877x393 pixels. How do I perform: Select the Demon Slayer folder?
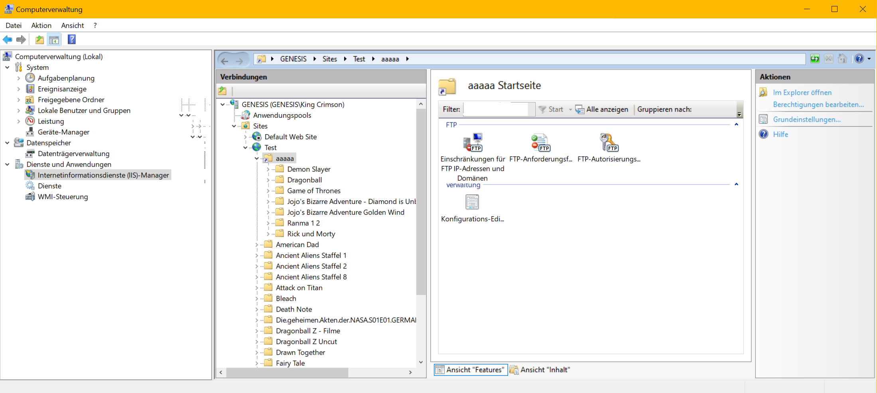pyautogui.click(x=309, y=169)
